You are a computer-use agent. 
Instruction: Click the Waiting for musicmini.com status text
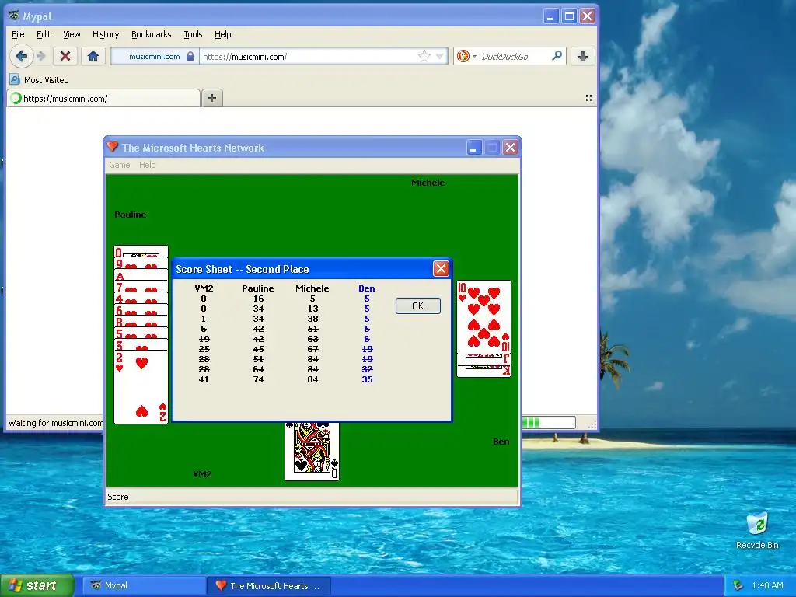coord(55,422)
